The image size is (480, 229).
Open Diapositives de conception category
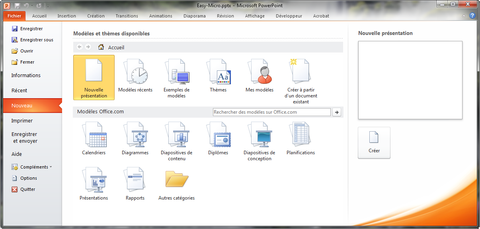[x=260, y=142]
